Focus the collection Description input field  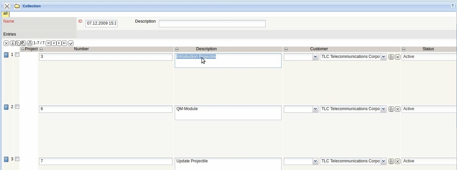pyautogui.click(x=212, y=24)
